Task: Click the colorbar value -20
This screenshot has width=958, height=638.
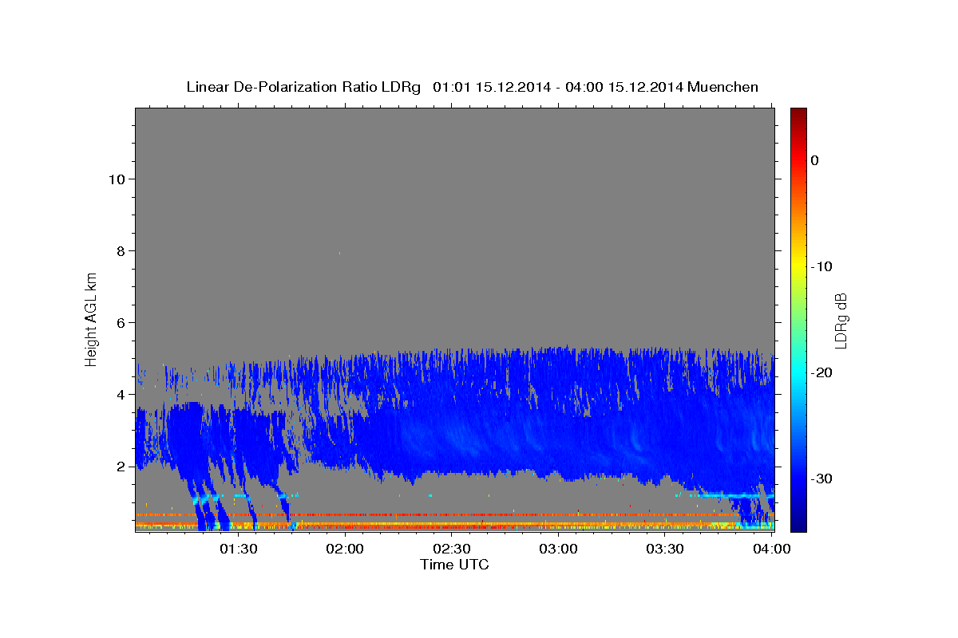Action: tap(821, 372)
